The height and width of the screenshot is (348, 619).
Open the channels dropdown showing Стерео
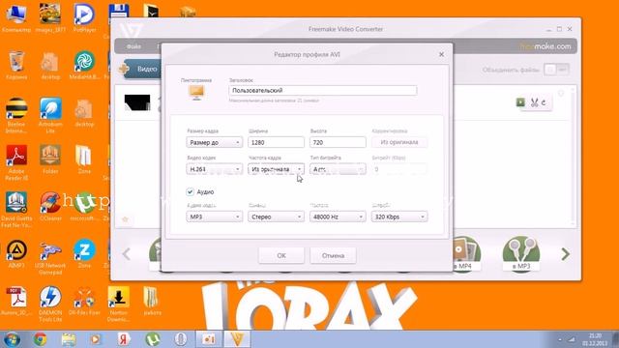(x=276, y=217)
